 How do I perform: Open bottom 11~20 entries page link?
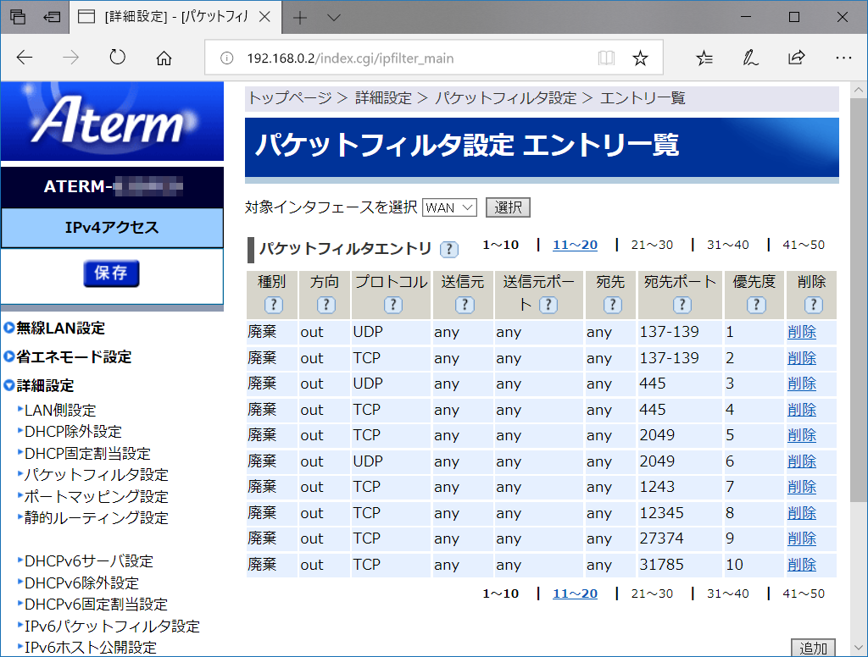[576, 594]
